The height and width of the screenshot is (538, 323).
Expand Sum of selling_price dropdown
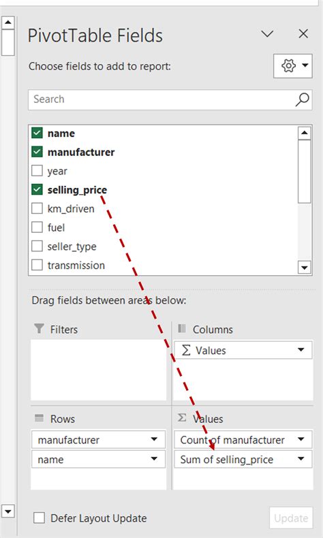301,459
